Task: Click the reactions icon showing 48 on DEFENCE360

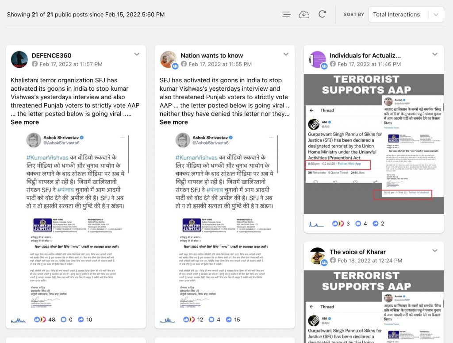Action: 40,320
